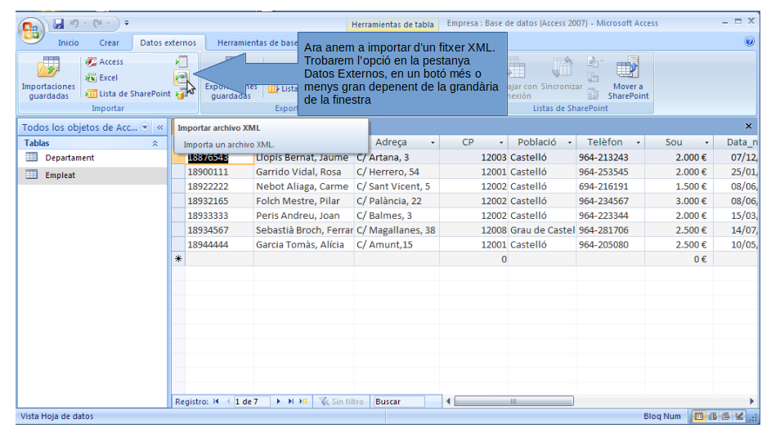Switch to PivotTable view in status bar
The width and height of the screenshot is (771, 433).
(x=712, y=417)
